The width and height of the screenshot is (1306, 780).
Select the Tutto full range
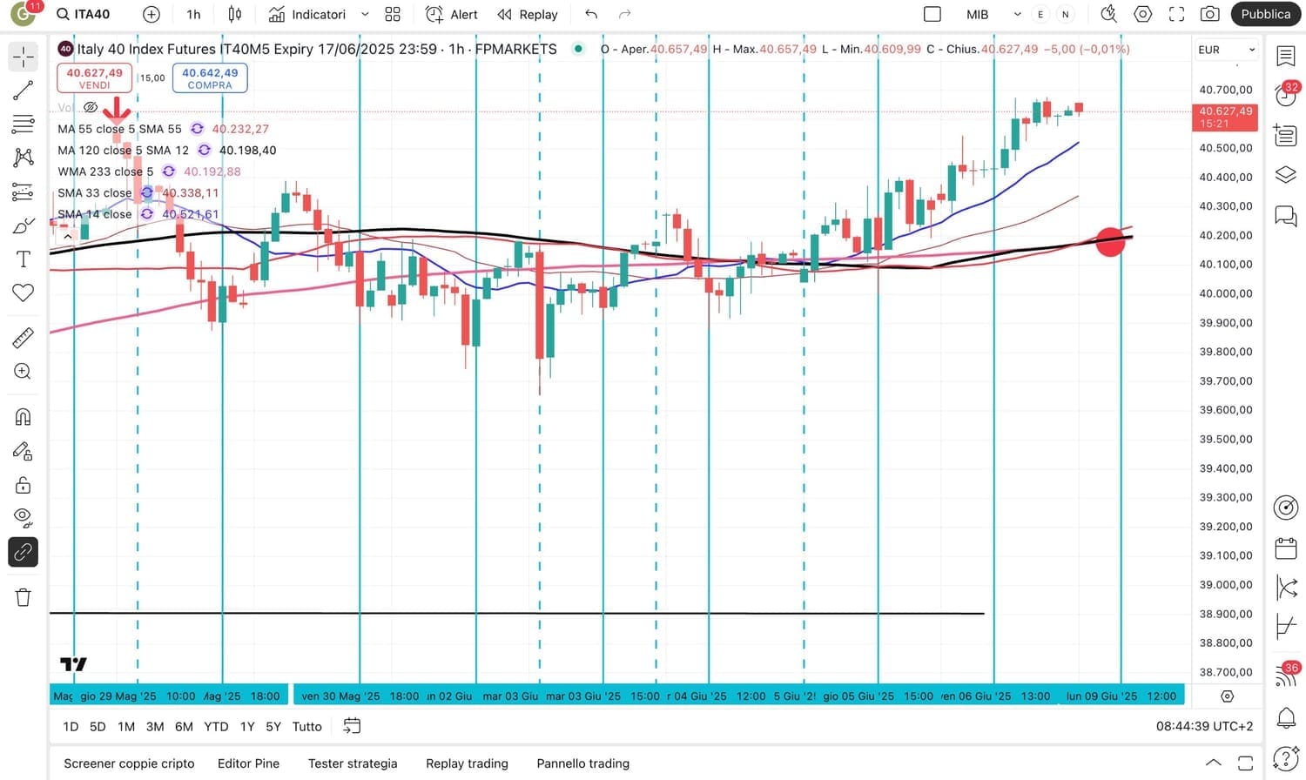[306, 726]
